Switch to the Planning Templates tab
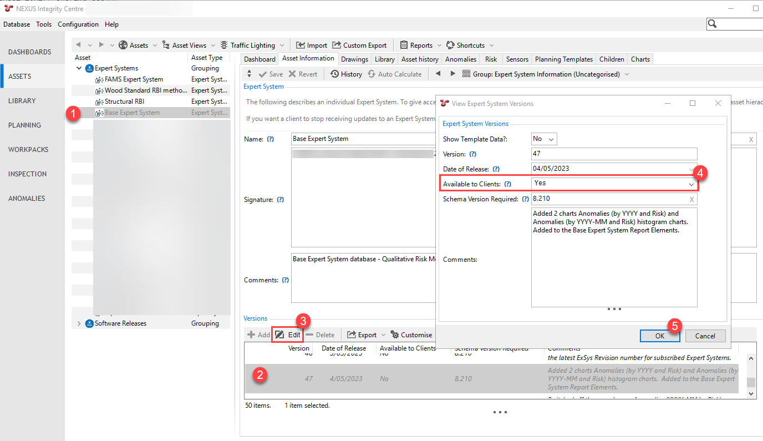 564,59
